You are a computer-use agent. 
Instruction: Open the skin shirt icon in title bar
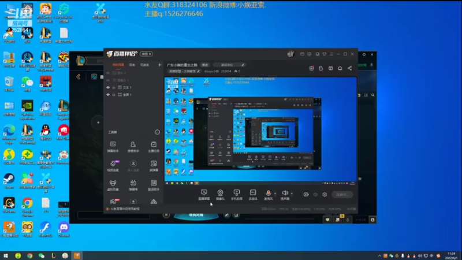325,54
